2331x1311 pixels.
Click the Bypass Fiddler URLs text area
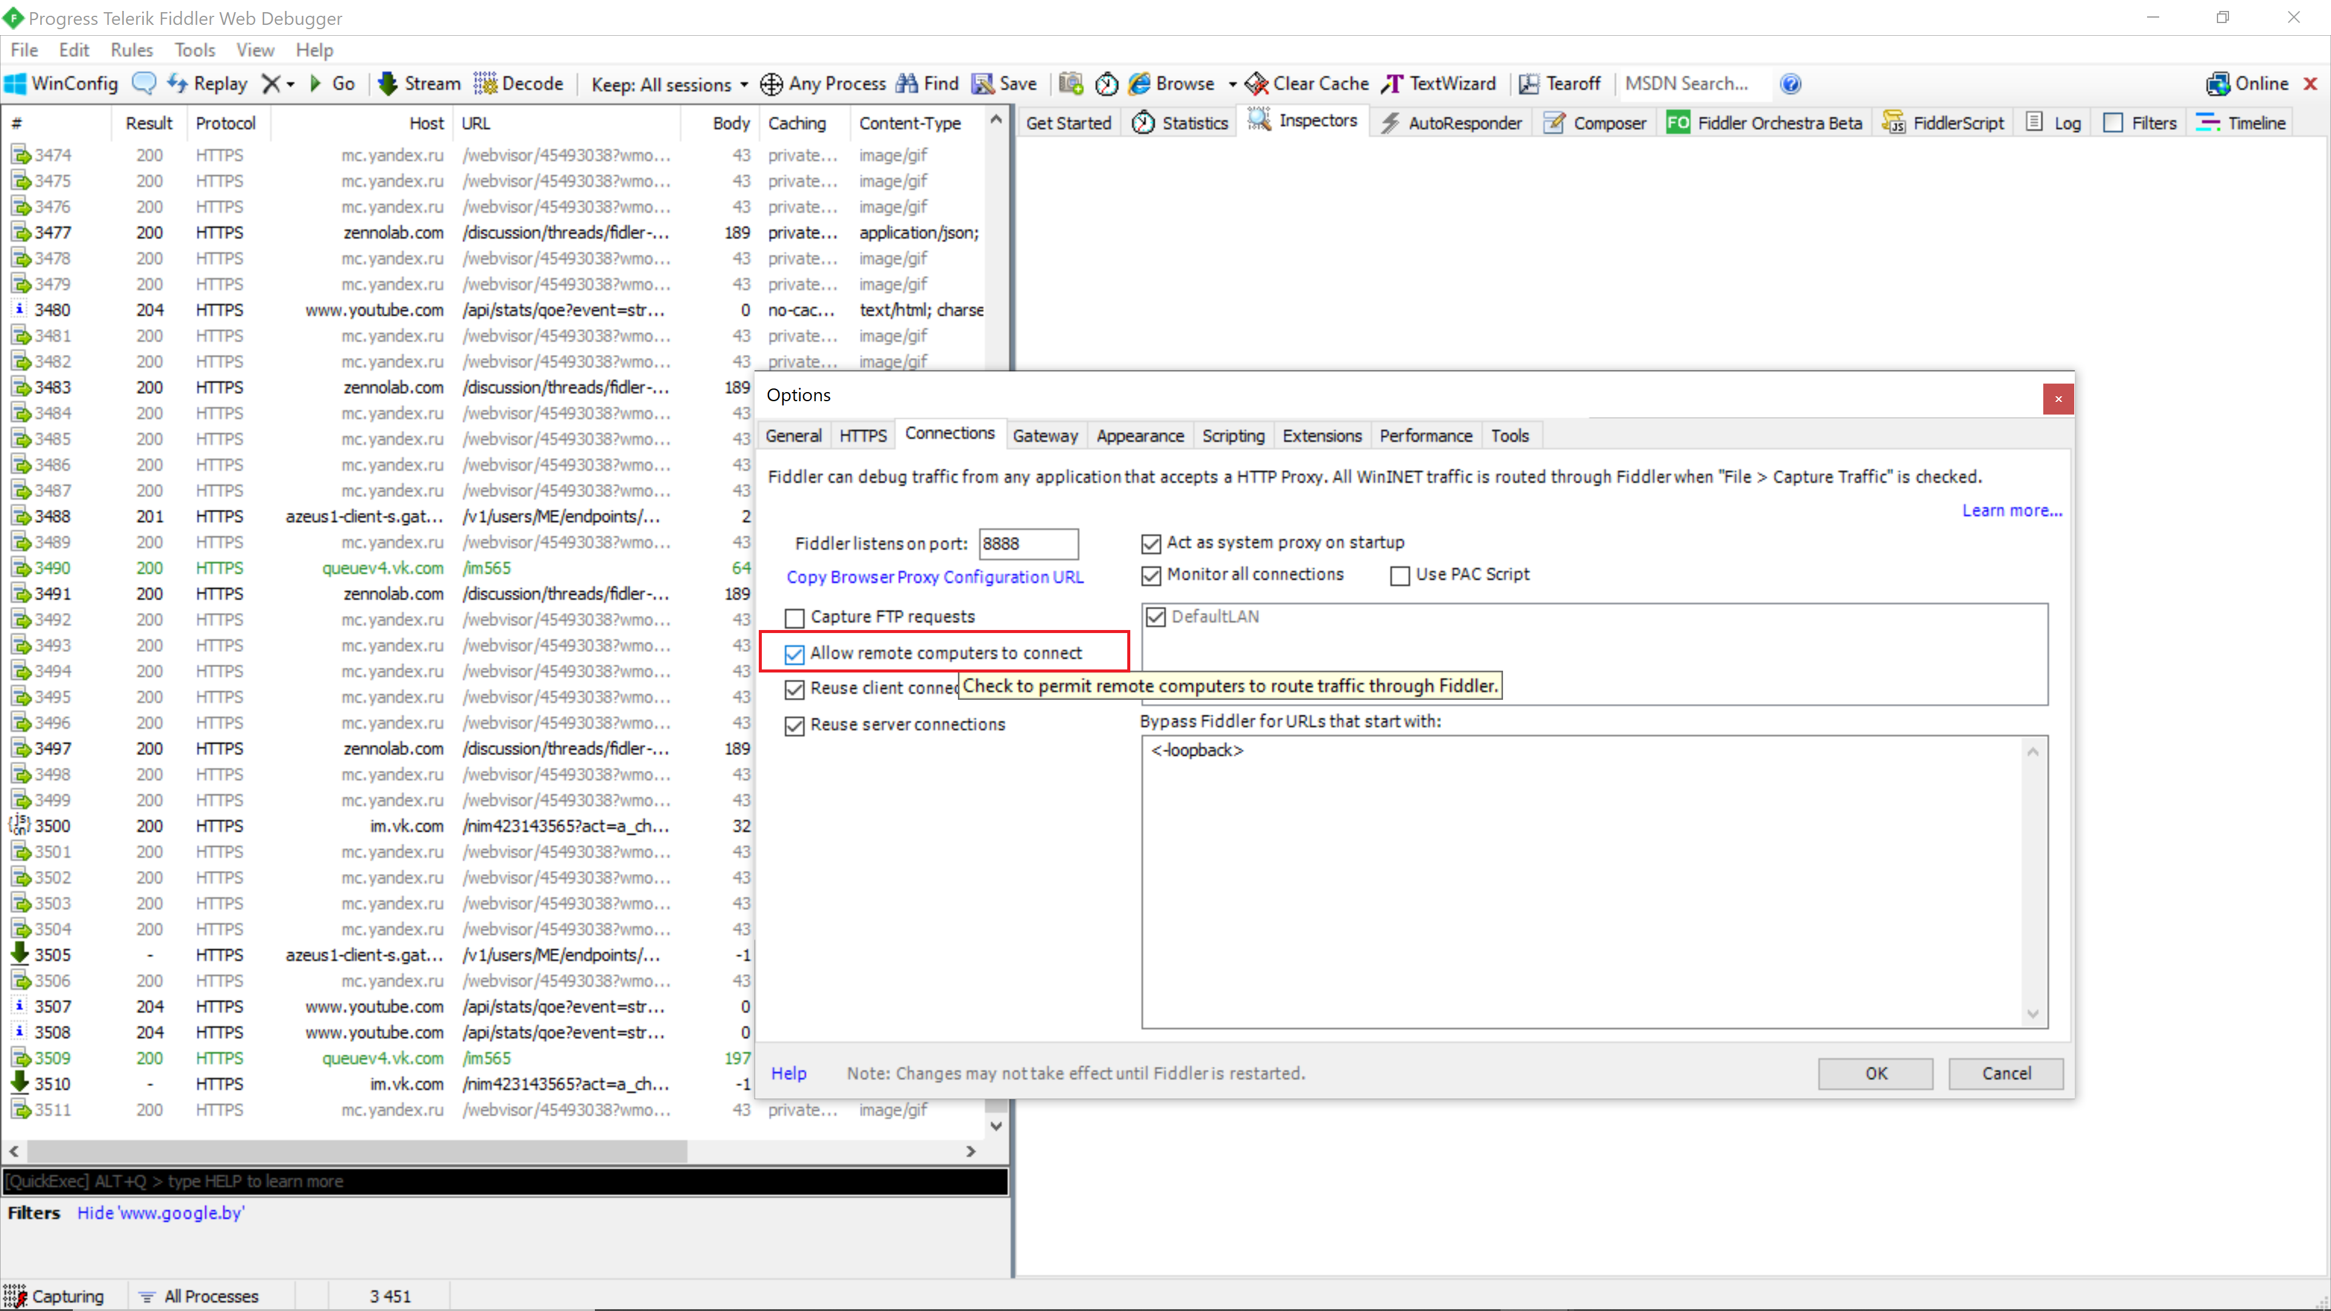coord(1595,882)
